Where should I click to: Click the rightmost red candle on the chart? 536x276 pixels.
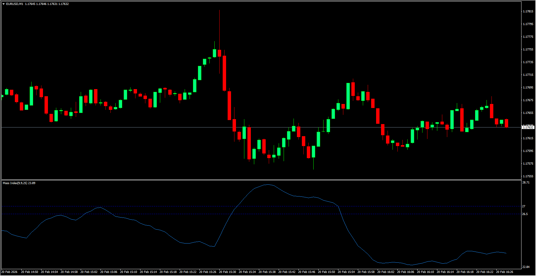tap(507, 123)
